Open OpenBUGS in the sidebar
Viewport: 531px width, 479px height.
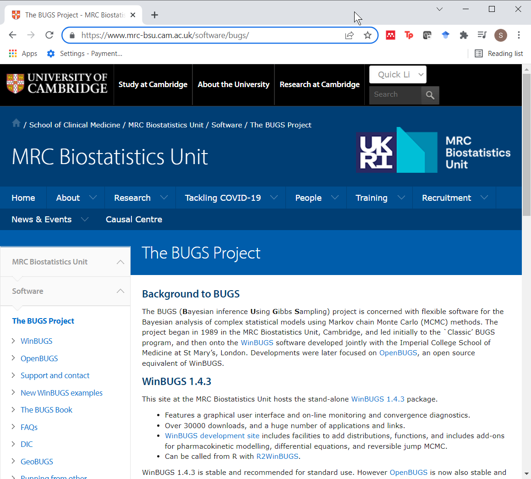click(x=39, y=358)
